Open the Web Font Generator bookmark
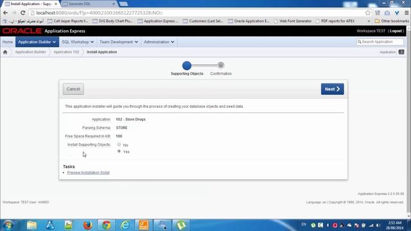Image resolution: width=411 pixels, height=231 pixels. click(293, 21)
